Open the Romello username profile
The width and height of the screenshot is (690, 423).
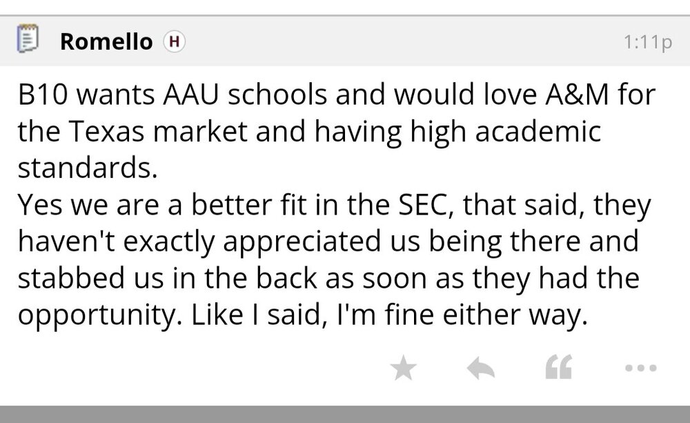[106, 41]
